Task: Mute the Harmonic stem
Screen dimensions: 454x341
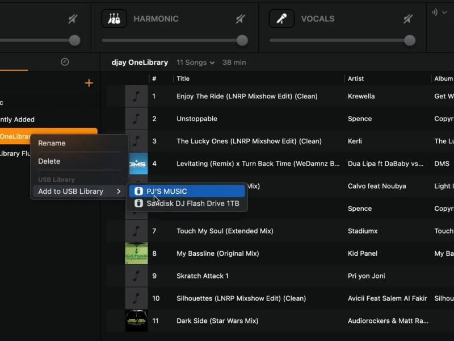Action: click(241, 19)
